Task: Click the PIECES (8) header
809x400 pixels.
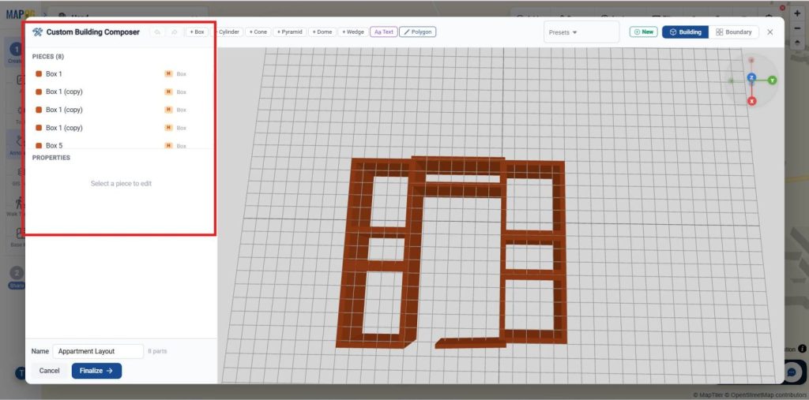Action: [x=48, y=57]
